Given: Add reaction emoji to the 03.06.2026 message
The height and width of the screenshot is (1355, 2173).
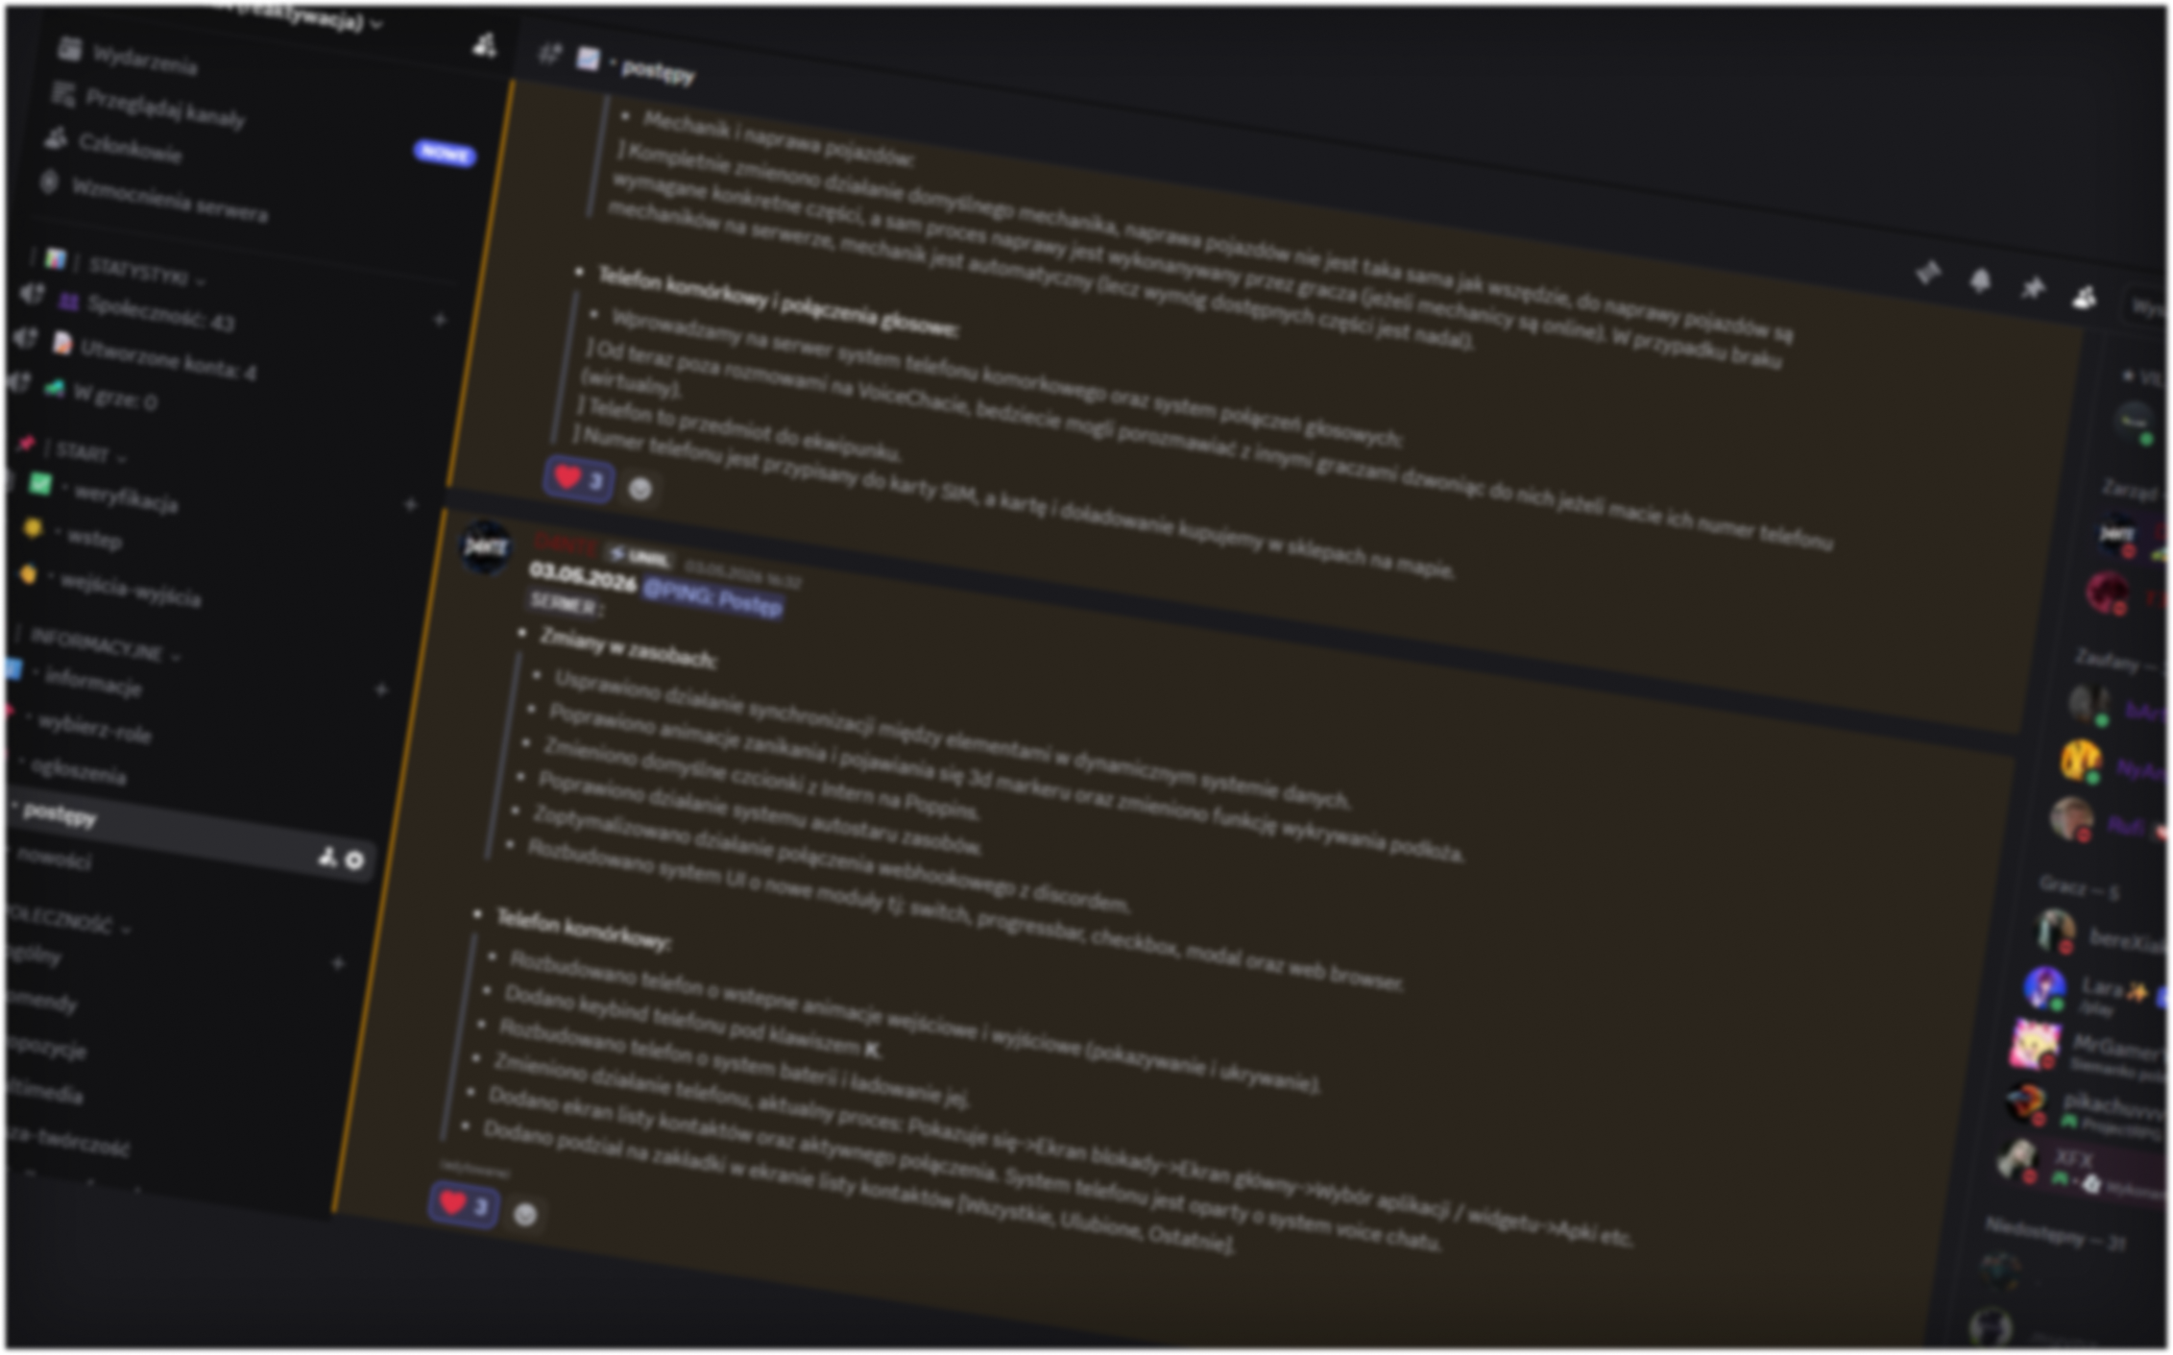Looking at the screenshot, I should 525,1215.
